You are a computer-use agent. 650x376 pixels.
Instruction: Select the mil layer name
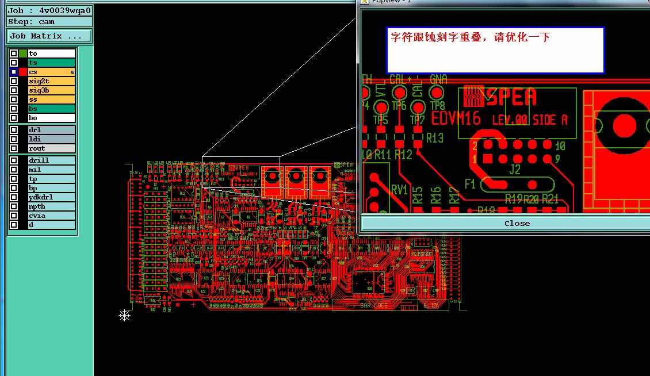51,170
